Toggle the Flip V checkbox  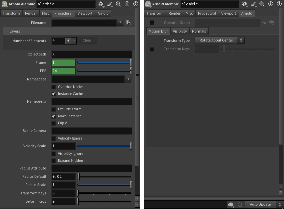tap(53, 123)
